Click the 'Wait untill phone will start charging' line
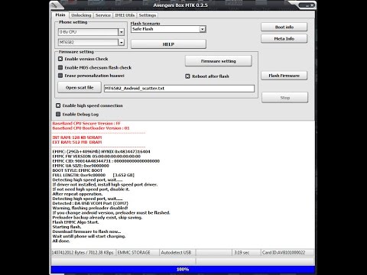Screen dimensions: 367x275 (89, 236)
